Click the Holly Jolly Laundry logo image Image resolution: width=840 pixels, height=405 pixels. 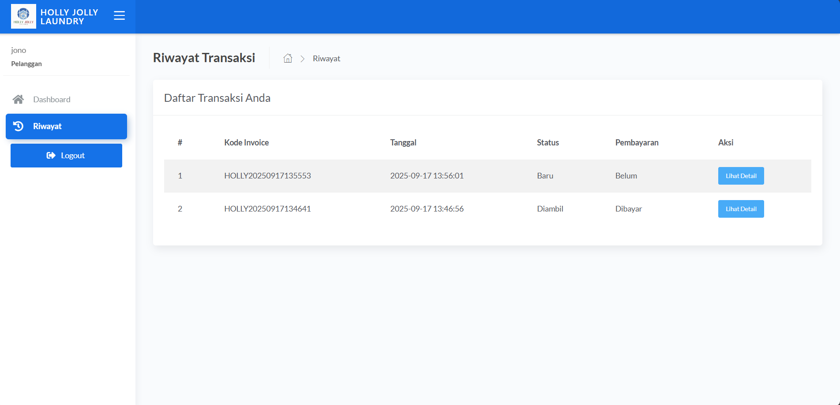tap(23, 16)
